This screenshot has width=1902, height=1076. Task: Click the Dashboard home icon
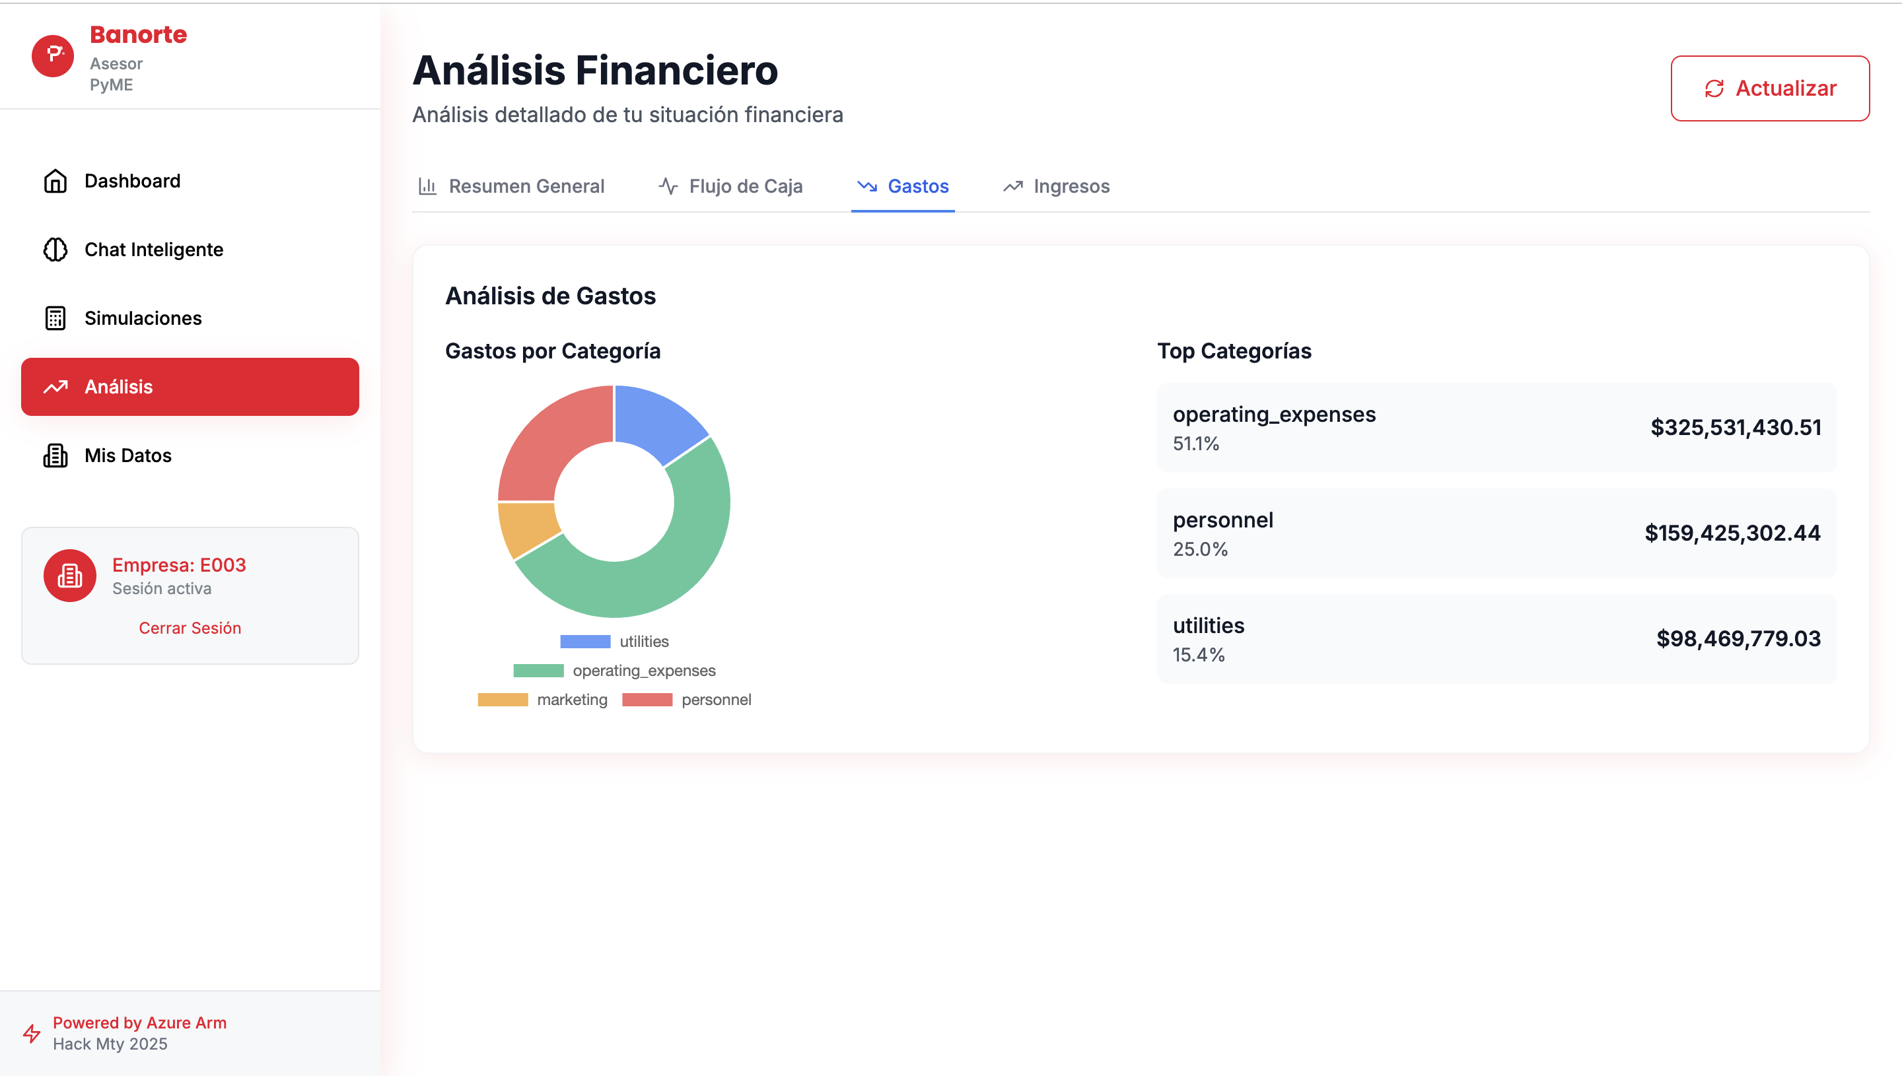[55, 181]
